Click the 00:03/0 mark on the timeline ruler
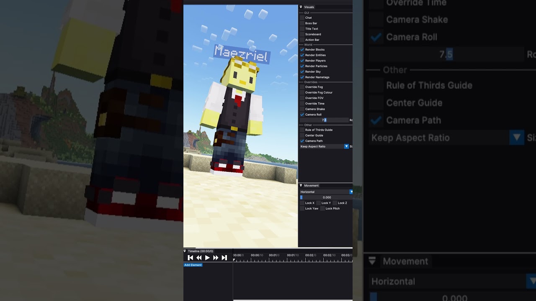Image resolution: width=536 pixels, height=301 pixels. (346, 255)
